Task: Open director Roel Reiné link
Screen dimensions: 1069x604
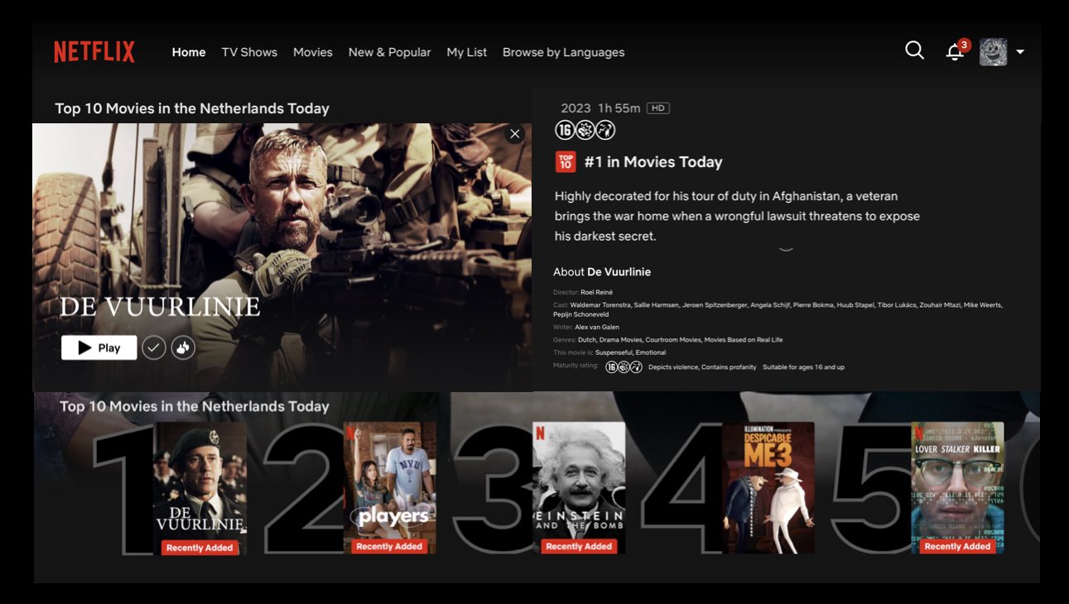Action: [596, 292]
